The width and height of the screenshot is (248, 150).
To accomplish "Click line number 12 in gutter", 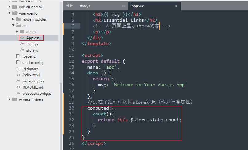I will pos(71,61).
